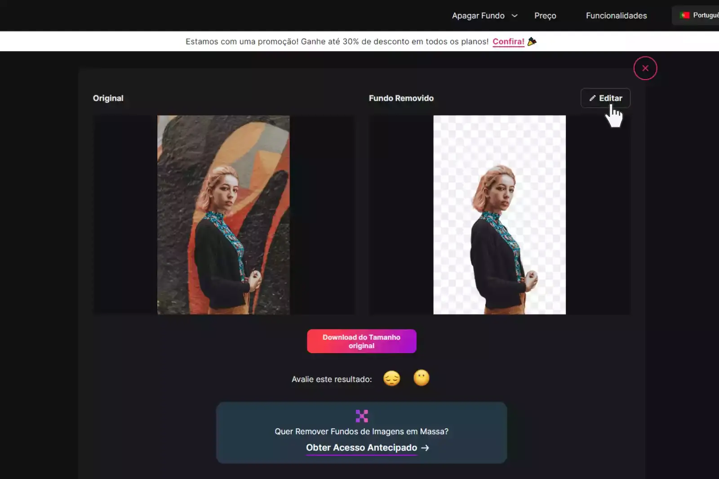Click the pink pixel logo icon
This screenshot has height=479, width=719.
click(362, 416)
